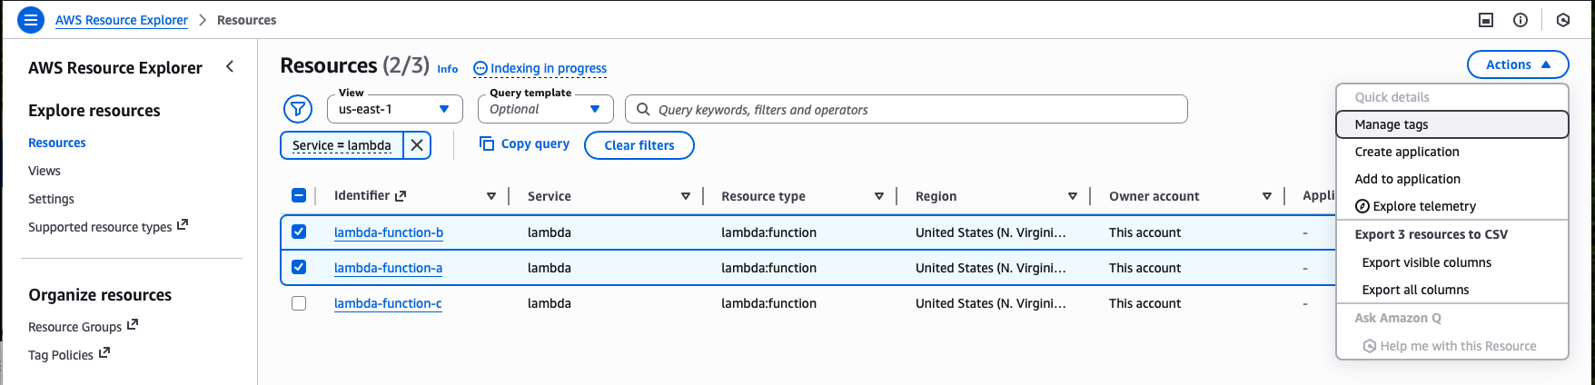Image resolution: width=1595 pixels, height=385 pixels.
Task: Click the Info link next to Resources
Action: pyautogui.click(x=448, y=69)
